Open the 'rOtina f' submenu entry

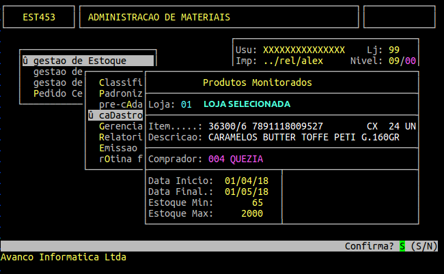[120, 159]
